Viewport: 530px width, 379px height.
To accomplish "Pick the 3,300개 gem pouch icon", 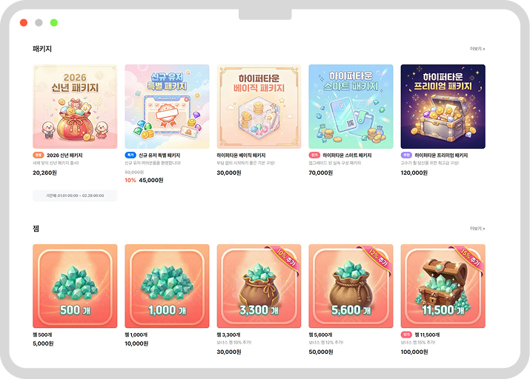I will (259, 286).
